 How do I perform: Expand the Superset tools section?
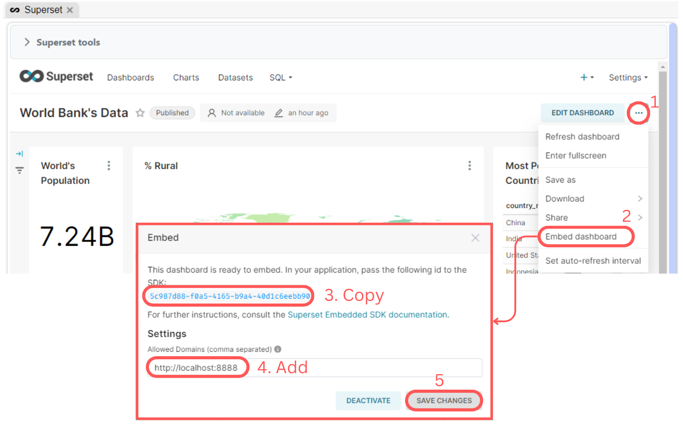[x=27, y=42]
